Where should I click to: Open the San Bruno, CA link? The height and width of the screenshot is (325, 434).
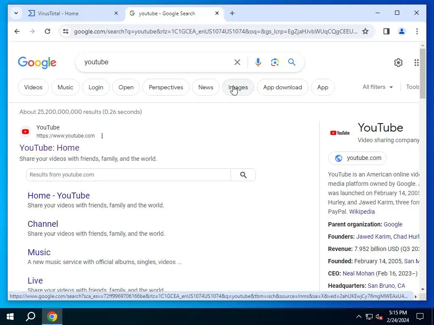387,286
